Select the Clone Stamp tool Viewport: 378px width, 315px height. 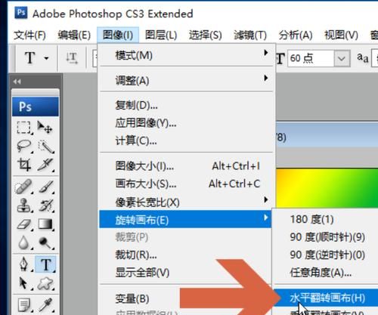point(24,205)
